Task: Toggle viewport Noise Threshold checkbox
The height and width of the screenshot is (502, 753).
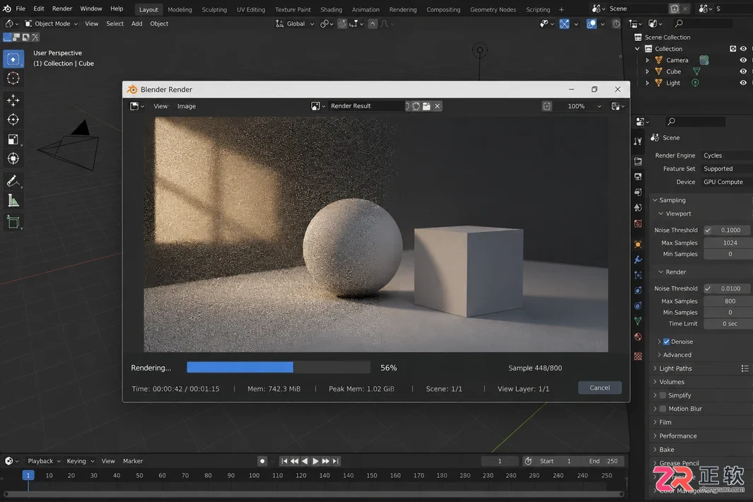Action: click(x=707, y=230)
